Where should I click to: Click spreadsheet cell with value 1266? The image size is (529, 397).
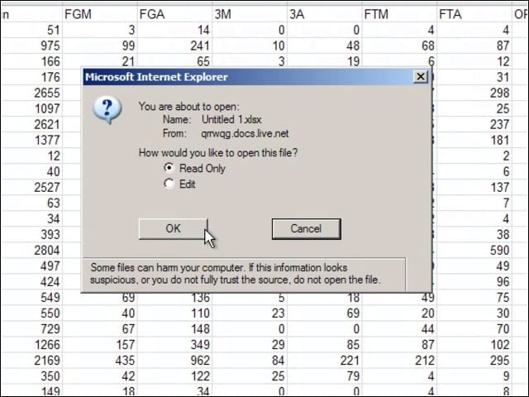[x=31, y=345]
